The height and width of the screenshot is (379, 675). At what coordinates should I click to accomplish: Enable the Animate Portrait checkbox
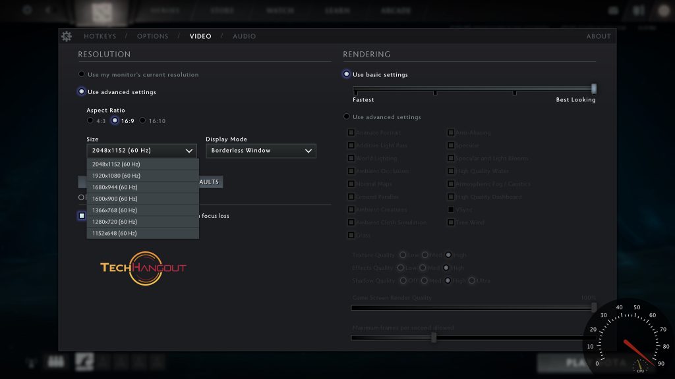coord(351,132)
